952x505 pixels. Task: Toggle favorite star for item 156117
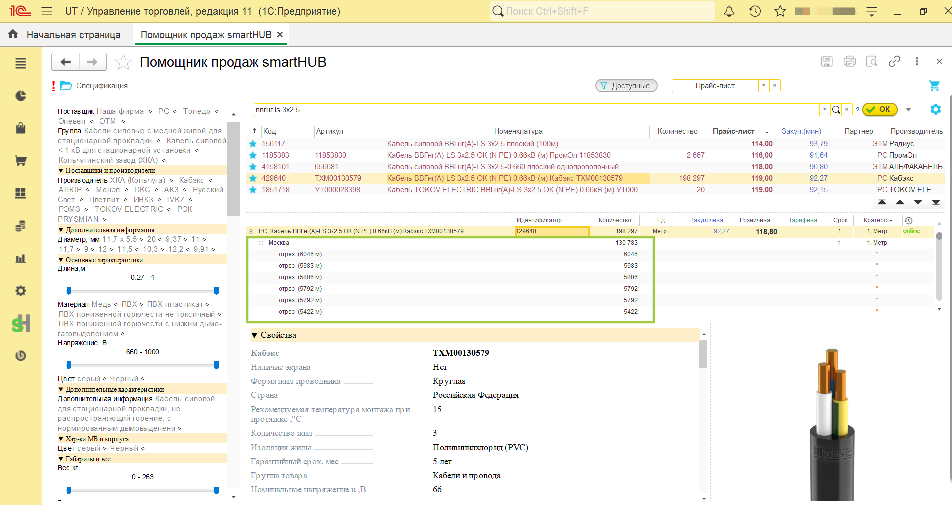[253, 144]
